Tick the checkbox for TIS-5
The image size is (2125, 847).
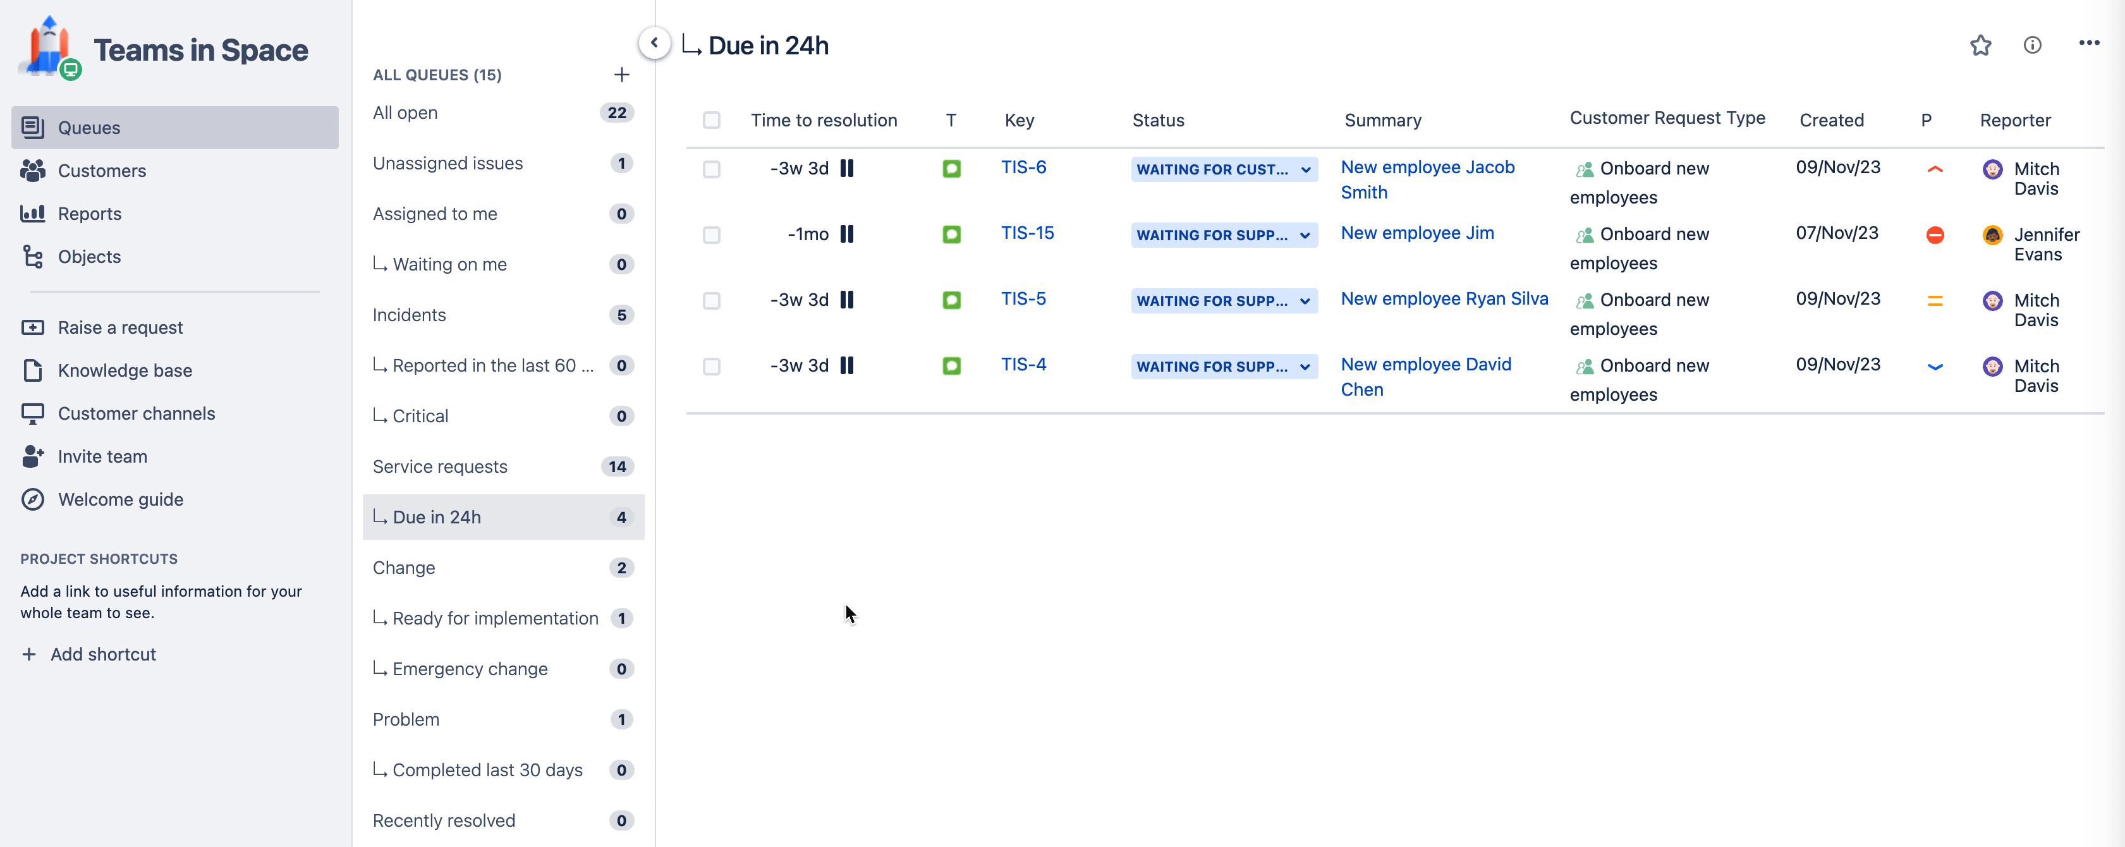(x=711, y=301)
